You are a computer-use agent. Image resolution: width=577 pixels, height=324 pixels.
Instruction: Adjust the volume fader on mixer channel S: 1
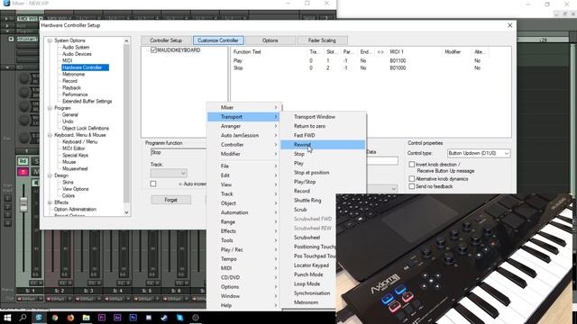pyautogui.click(x=23, y=204)
